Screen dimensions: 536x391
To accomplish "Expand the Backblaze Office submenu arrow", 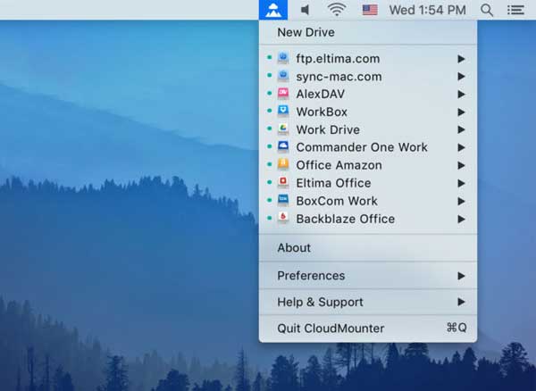I will click(462, 219).
